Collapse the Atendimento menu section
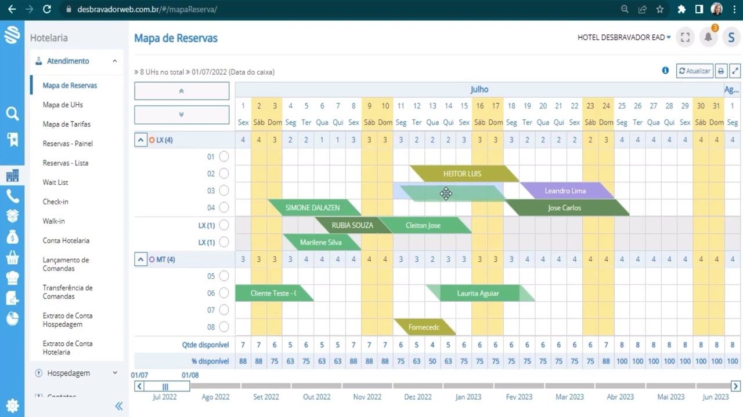The height and width of the screenshot is (417, 743). coord(114,61)
